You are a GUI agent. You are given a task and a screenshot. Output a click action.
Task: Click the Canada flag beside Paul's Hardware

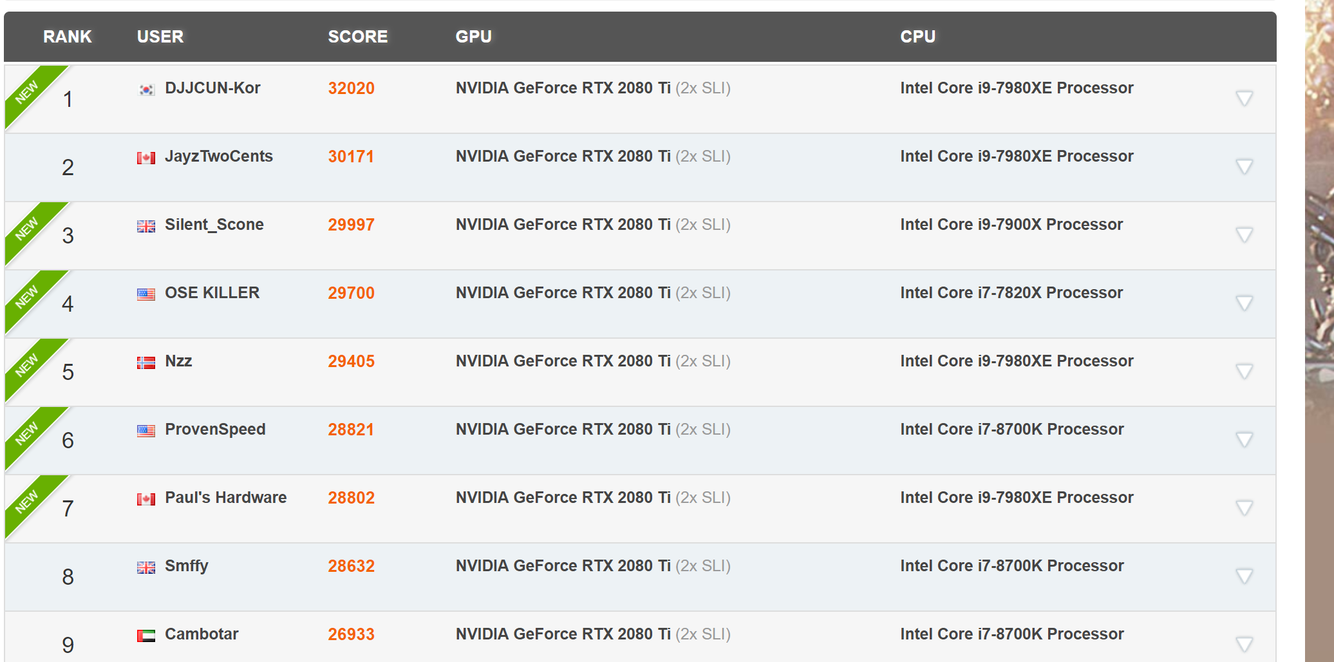point(146,499)
